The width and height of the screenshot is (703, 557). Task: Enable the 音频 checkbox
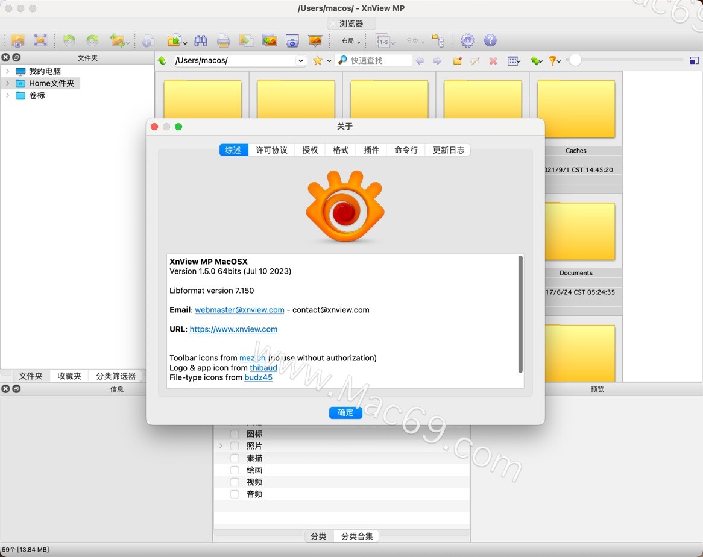click(x=234, y=494)
